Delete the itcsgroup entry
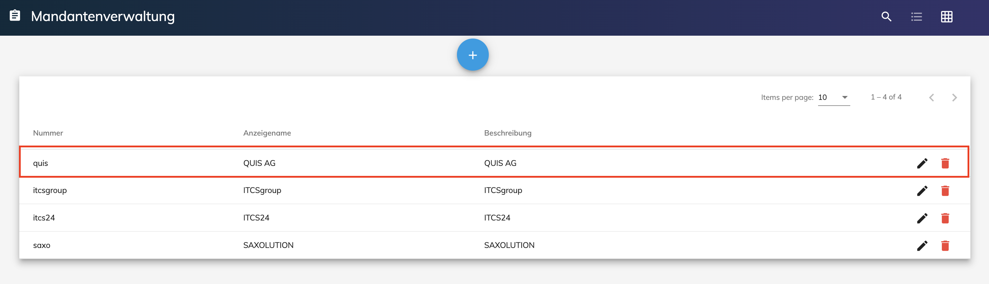The image size is (989, 284). coord(945,191)
